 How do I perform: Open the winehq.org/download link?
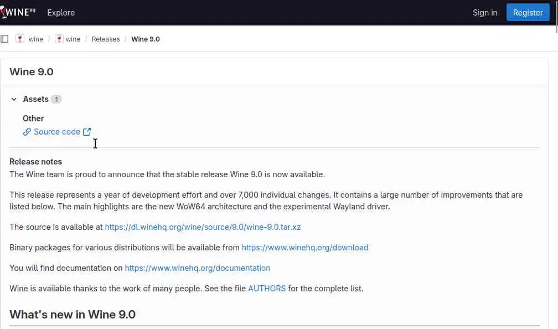click(x=305, y=248)
